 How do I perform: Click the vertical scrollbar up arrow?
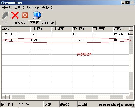click(x=131, y=29)
